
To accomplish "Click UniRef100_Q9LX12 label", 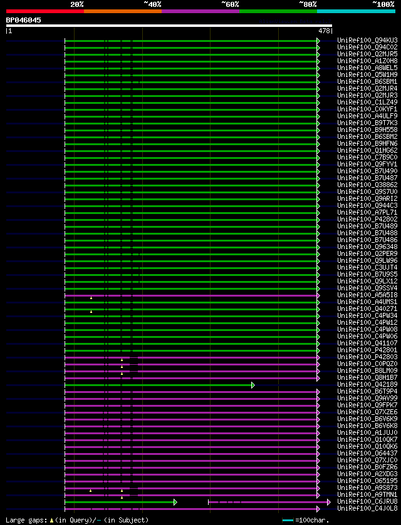I will click(367, 282).
